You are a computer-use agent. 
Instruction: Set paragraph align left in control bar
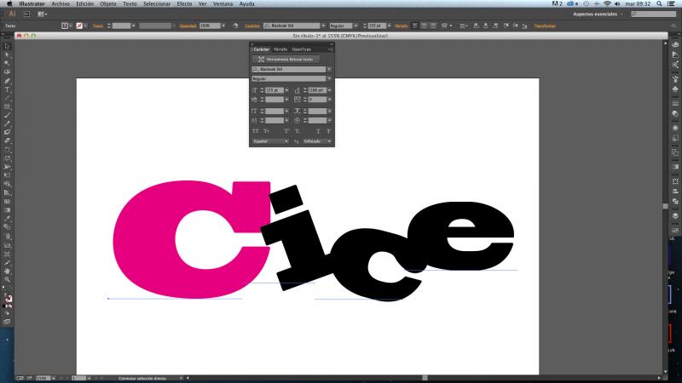click(415, 26)
